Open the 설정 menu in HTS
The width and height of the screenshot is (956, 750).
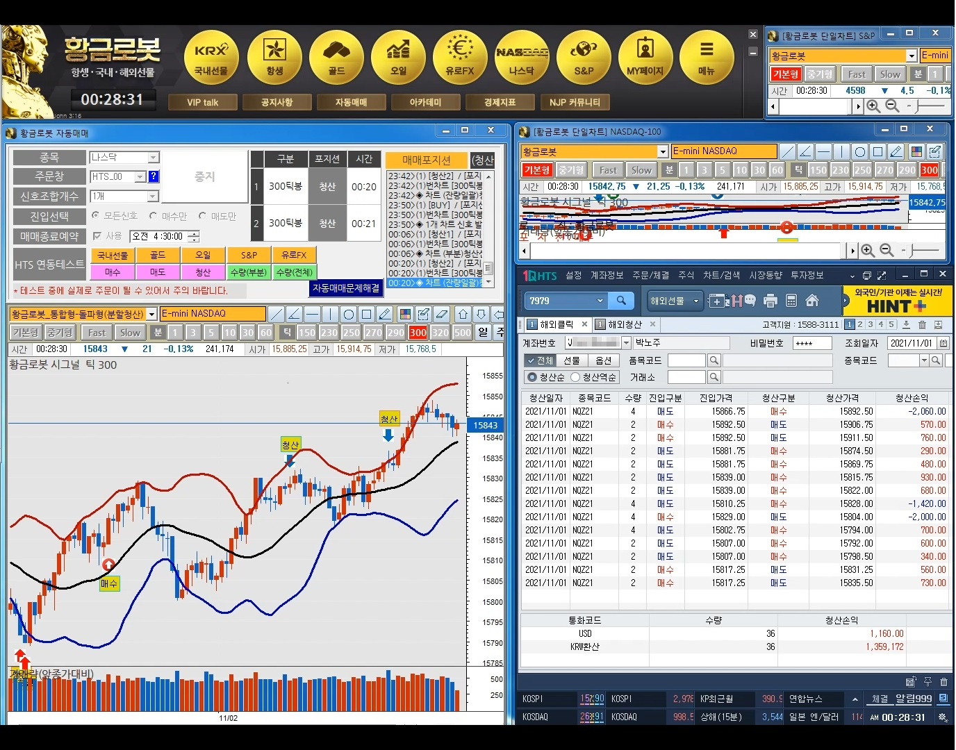(574, 276)
